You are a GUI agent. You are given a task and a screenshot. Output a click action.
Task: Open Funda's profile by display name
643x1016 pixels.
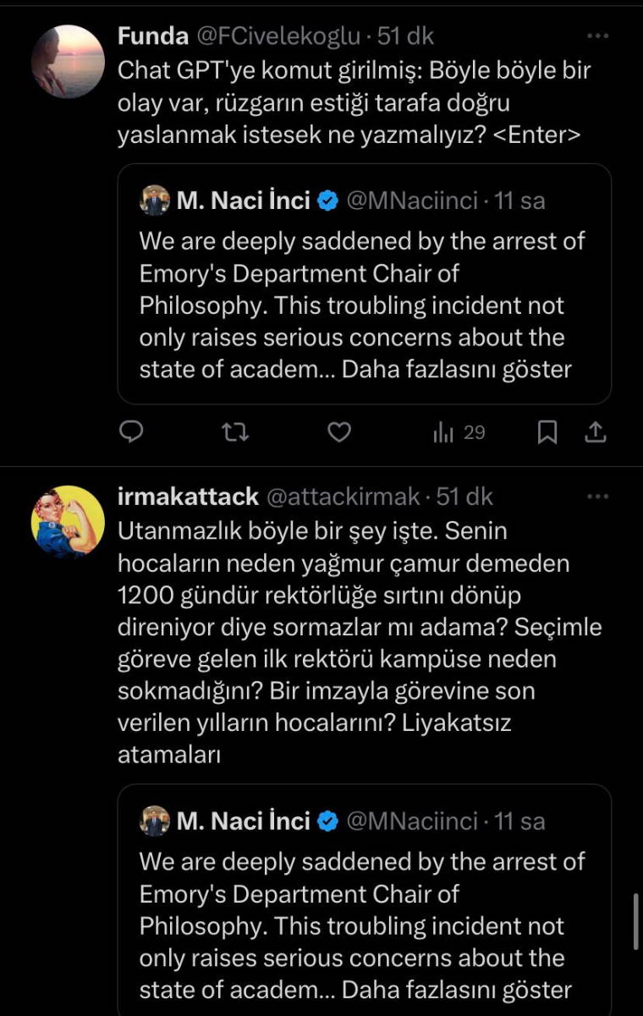[x=152, y=36]
